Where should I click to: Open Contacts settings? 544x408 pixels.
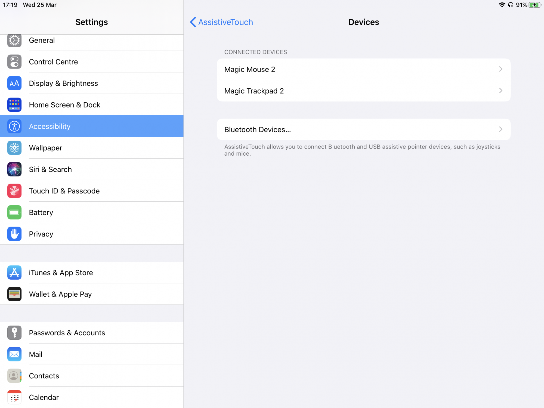click(92, 375)
